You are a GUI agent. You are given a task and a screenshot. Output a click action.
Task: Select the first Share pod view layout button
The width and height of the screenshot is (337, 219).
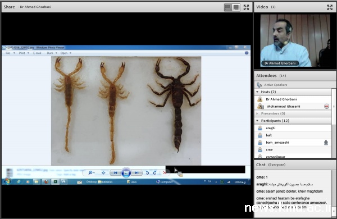pyautogui.click(x=228, y=7)
